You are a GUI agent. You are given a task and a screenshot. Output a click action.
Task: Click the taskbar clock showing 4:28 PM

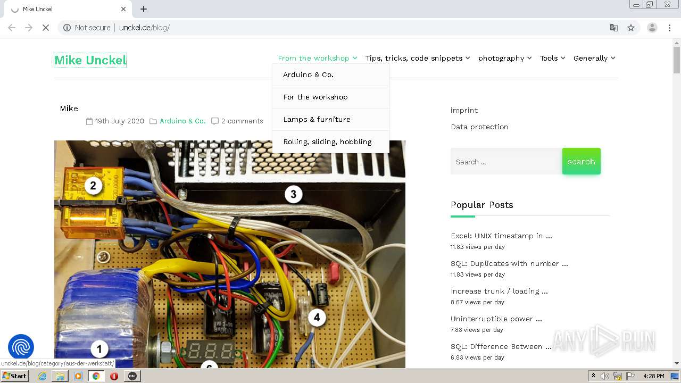click(653, 376)
